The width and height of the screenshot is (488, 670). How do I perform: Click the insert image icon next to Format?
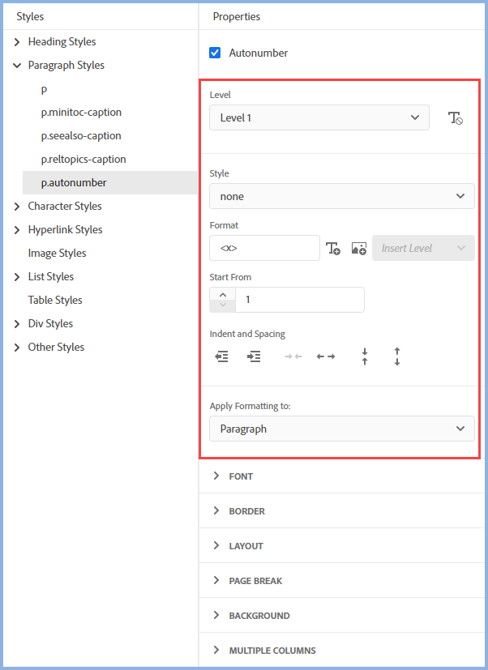pos(358,249)
